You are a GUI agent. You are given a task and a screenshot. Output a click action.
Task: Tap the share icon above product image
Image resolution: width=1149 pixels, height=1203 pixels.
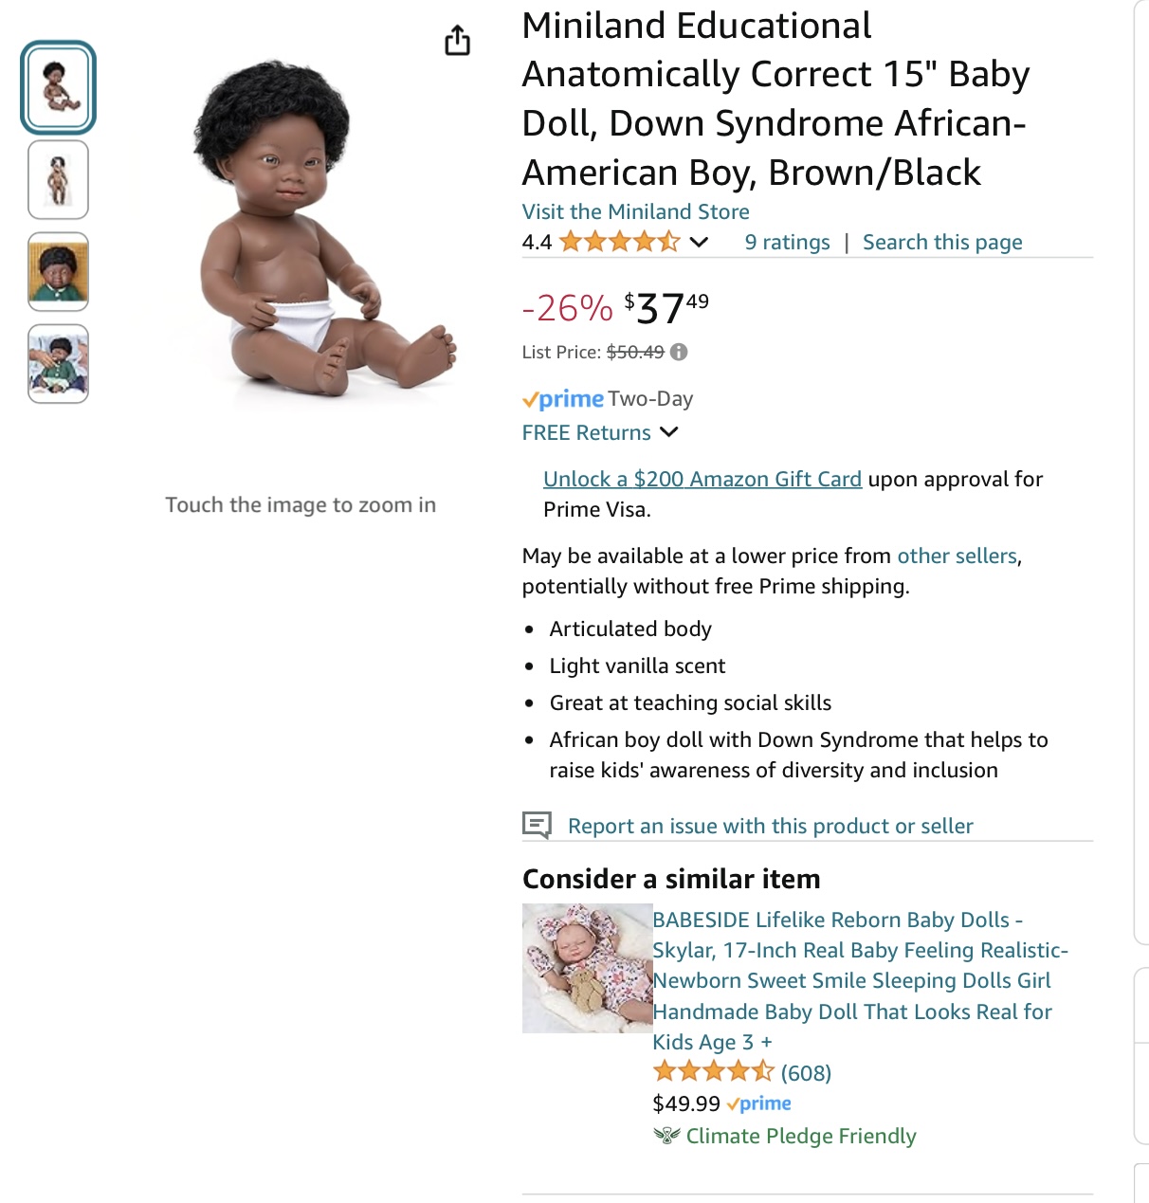(x=457, y=41)
